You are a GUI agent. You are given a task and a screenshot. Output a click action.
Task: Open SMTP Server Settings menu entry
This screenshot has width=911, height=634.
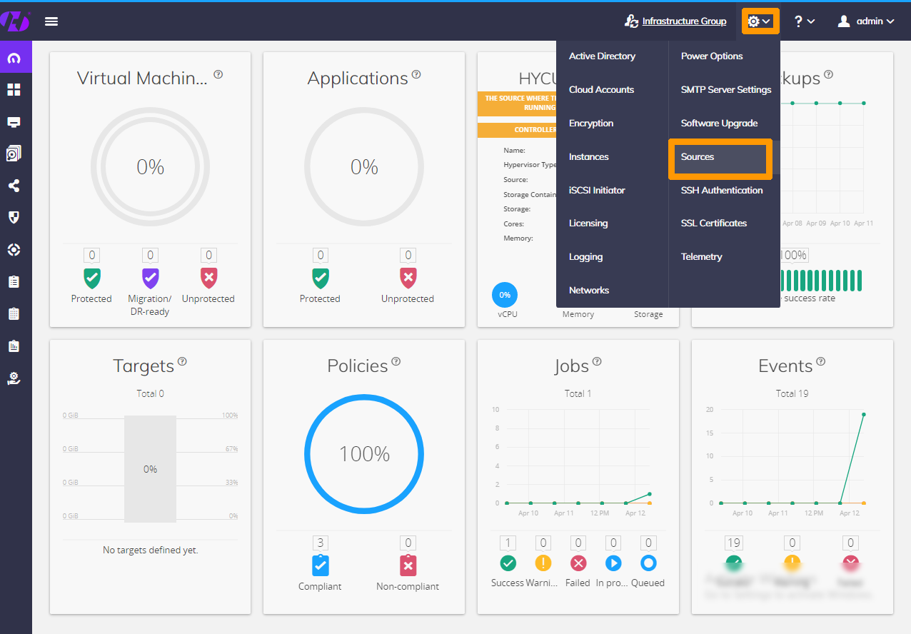coord(725,90)
